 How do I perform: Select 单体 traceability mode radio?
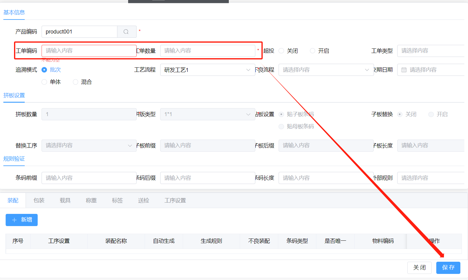click(45, 82)
